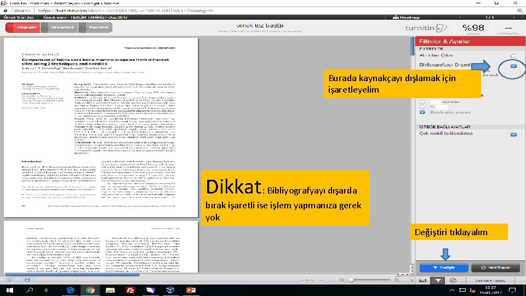526x296 pixels.
Task: Click the secure lock icon in address bar
Action: coord(5,10)
